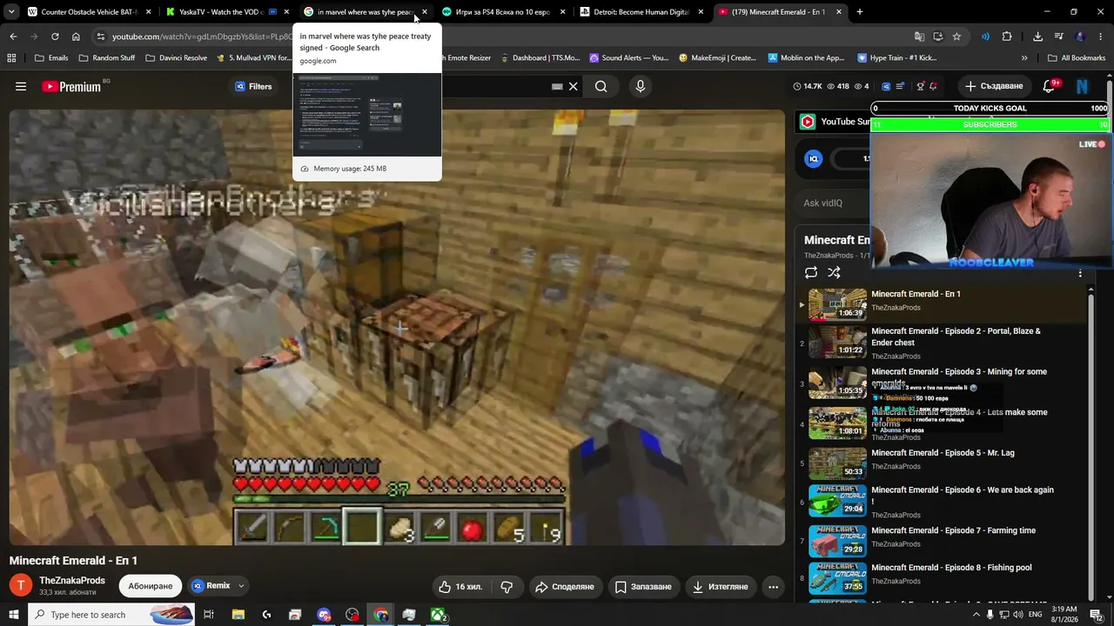
Task: Open the Hype Train bookmark
Action: pyautogui.click(x=896, y=58)
